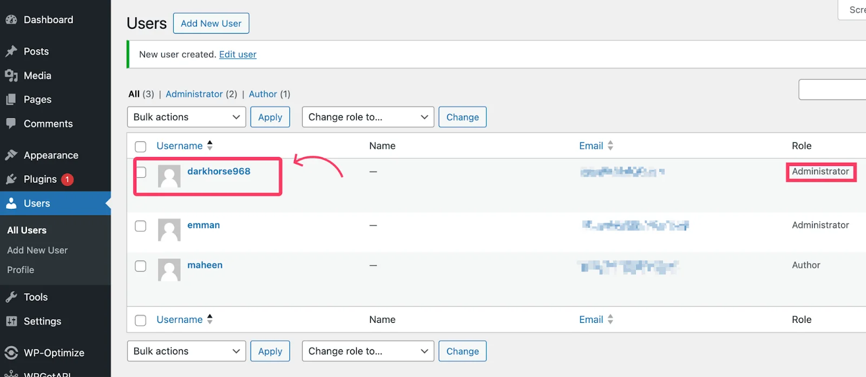Click the Add New User button
866x377 pixels.
coord(211,23)
